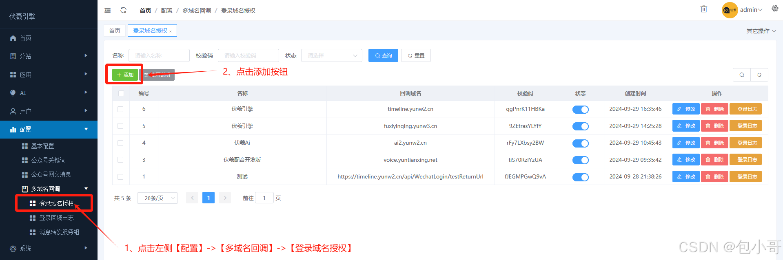Click the blue 查询 button

[x=383, y=55]
